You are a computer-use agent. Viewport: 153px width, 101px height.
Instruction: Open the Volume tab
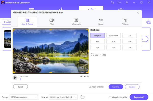point(125,22)
